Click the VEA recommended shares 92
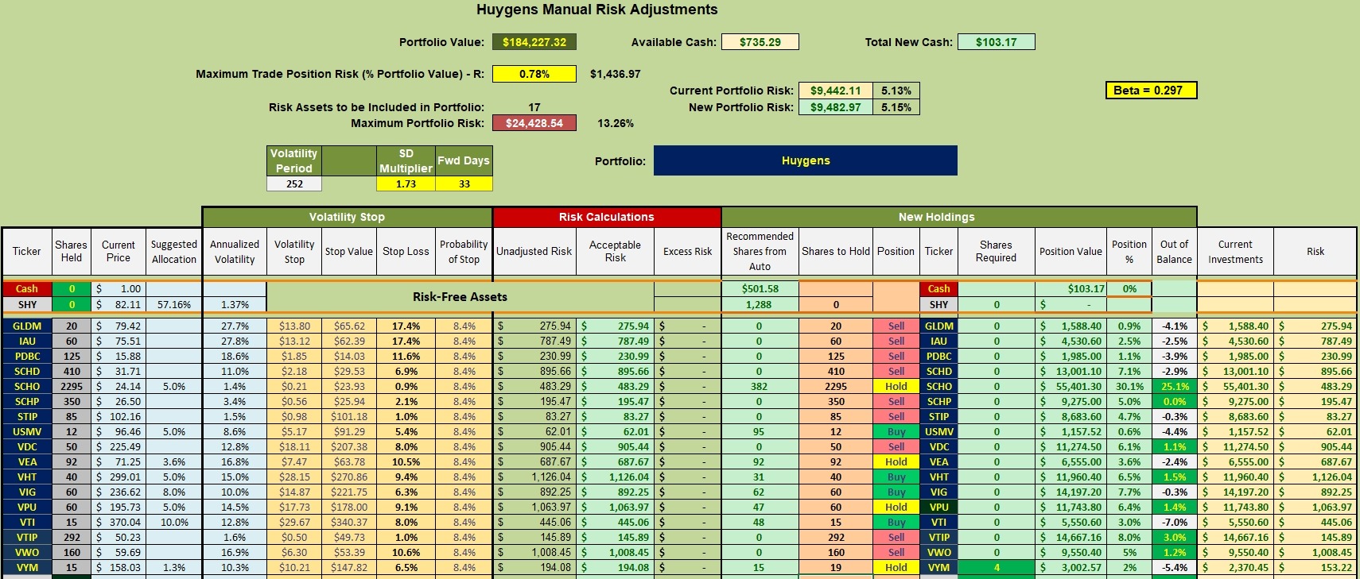Screen dimensions: 1360x579 (x=759, y=461)
